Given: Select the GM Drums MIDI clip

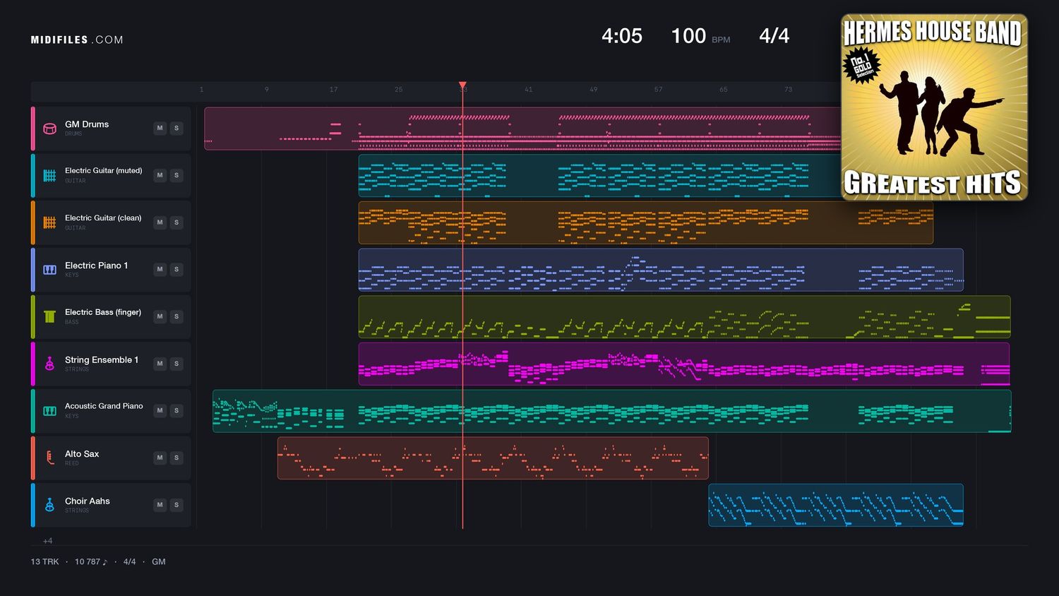Looking at the screenshot, I should [x=522, y=129].
